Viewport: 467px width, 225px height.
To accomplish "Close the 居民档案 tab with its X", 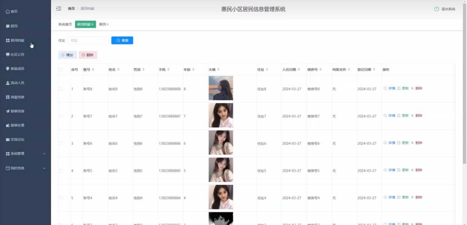I will (x=92, y=24).
